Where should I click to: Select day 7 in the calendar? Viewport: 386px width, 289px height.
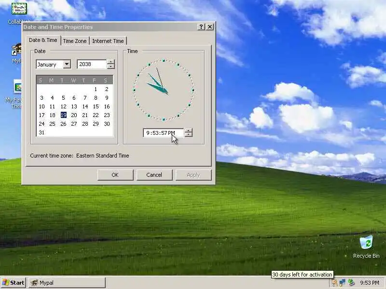(x=85, y=98)
